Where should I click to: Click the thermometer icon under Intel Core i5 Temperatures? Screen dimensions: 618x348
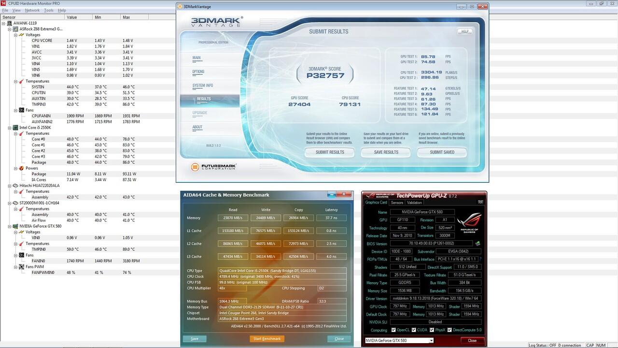click(21, 133)
